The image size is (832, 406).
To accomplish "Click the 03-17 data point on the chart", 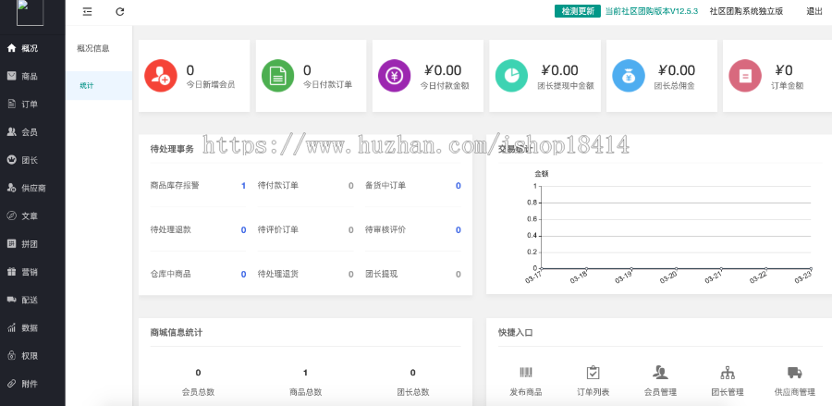I will click(542, 268).
